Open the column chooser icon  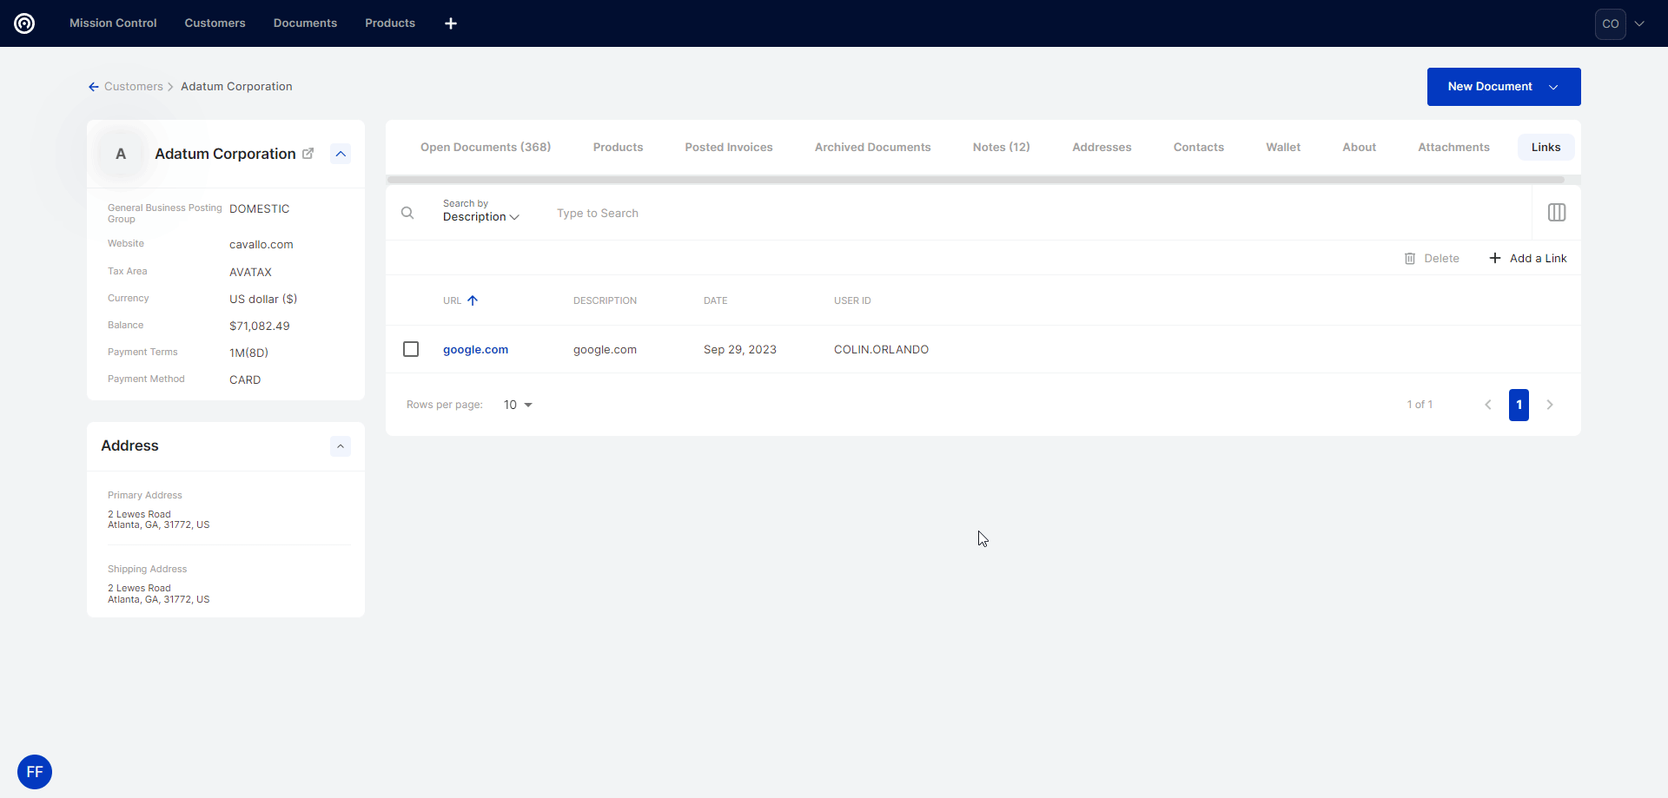pos(1556,213)
